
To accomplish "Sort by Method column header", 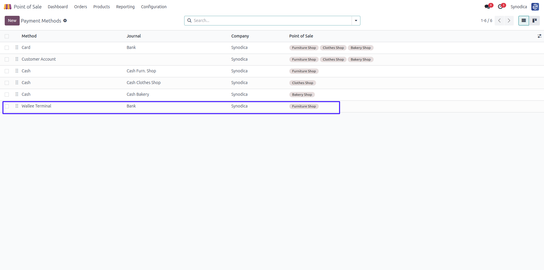I will pyautogui.click(x=29, y=36).
